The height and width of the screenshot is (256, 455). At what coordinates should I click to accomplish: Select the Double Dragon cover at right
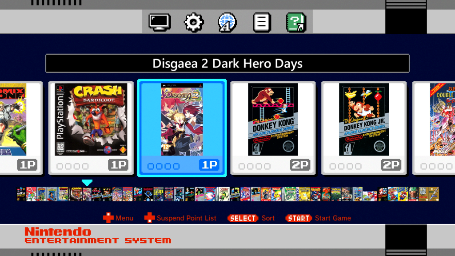pyautogui.click(x=443, y=119)
